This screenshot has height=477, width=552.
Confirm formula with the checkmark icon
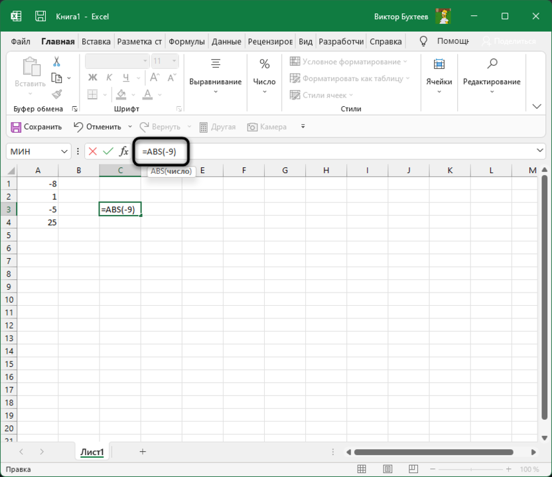tap(107, 151)
